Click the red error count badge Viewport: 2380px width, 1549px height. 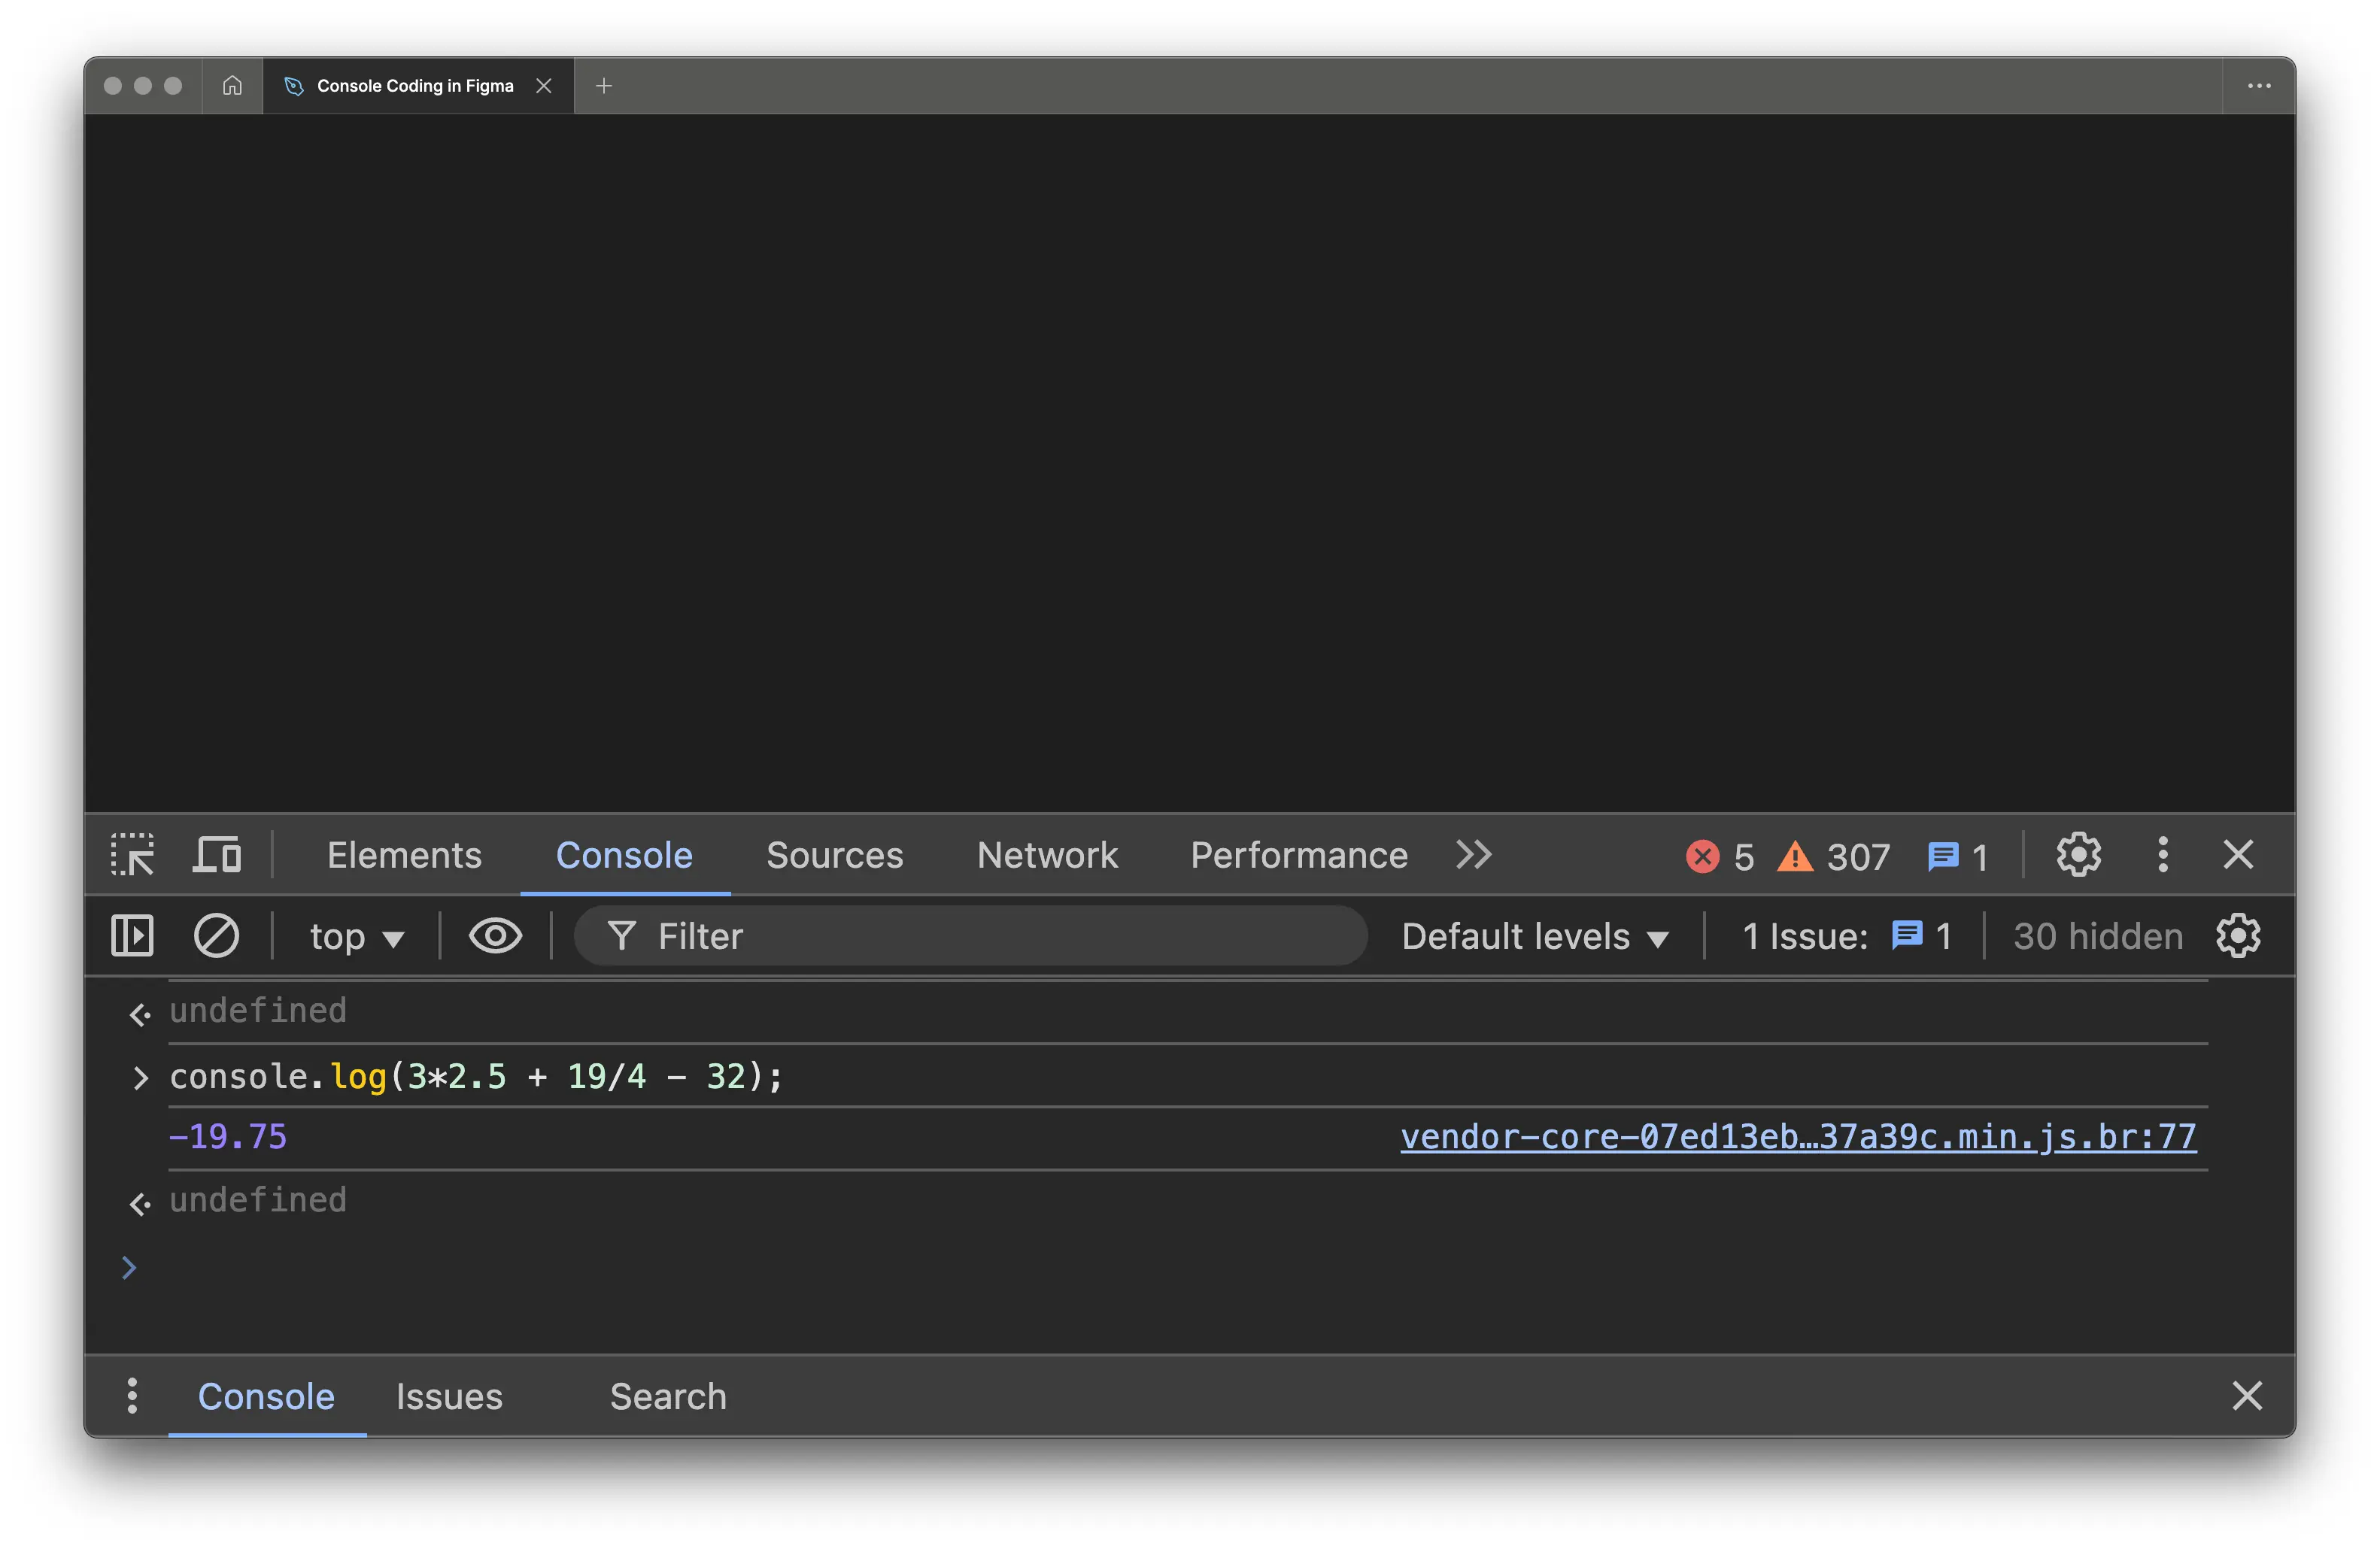tap(1719, 856)
